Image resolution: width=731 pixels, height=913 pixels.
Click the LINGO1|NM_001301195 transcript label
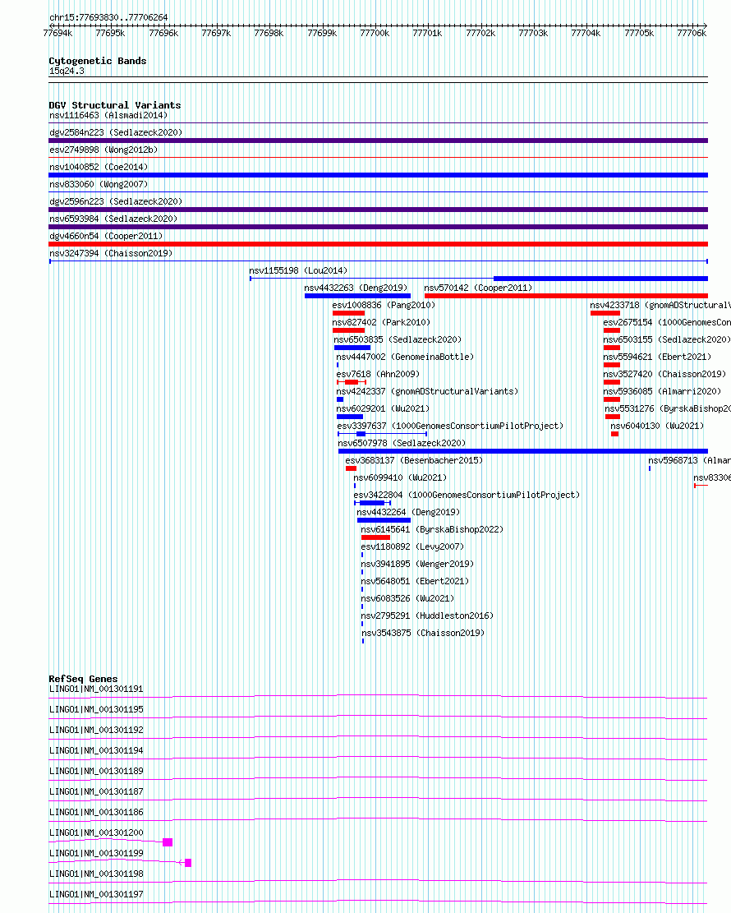tap(96, 710)
